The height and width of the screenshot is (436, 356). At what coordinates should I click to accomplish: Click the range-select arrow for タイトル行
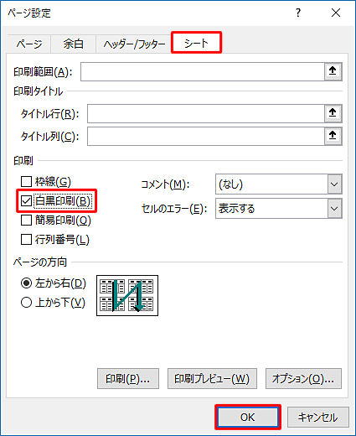tap(333, 113)
